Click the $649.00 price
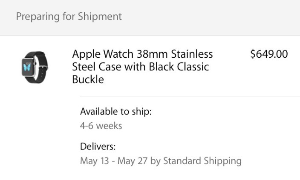The width and height of the screenshot is (300, 180). point(268,54)
